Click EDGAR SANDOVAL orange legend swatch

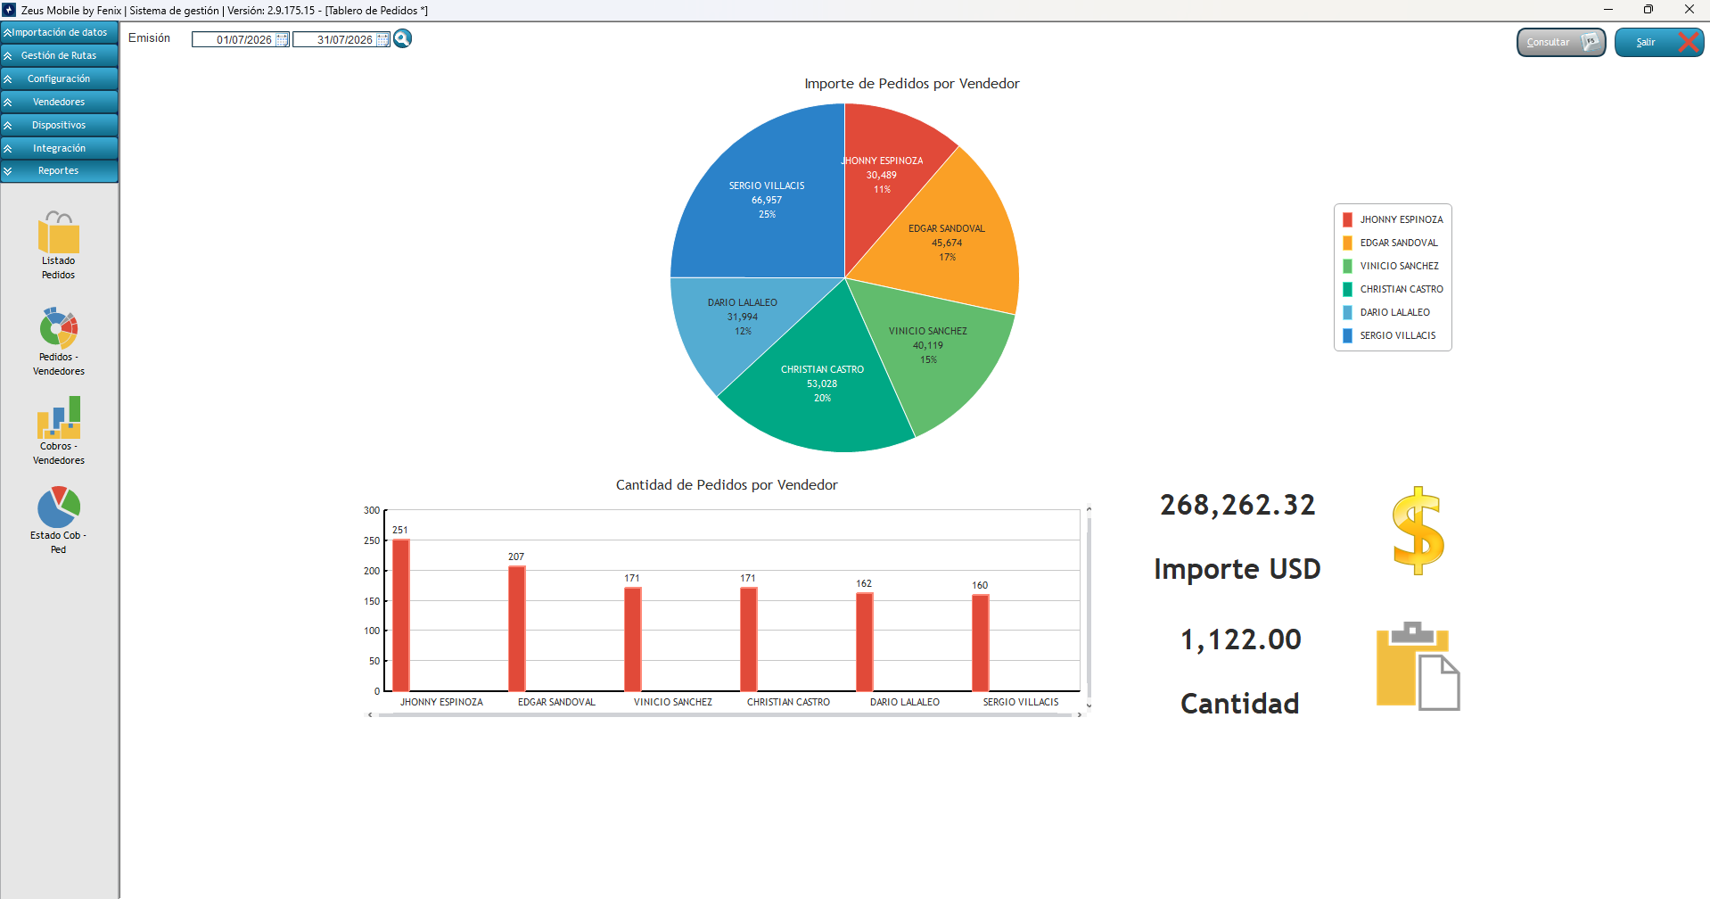point(1347,243)
